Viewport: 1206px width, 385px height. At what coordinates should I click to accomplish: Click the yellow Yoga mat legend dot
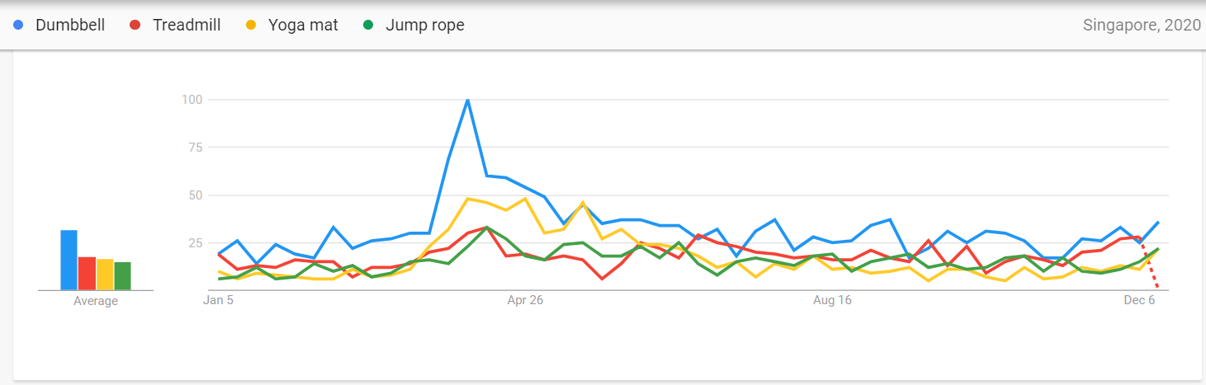click(x=252, y=26)
